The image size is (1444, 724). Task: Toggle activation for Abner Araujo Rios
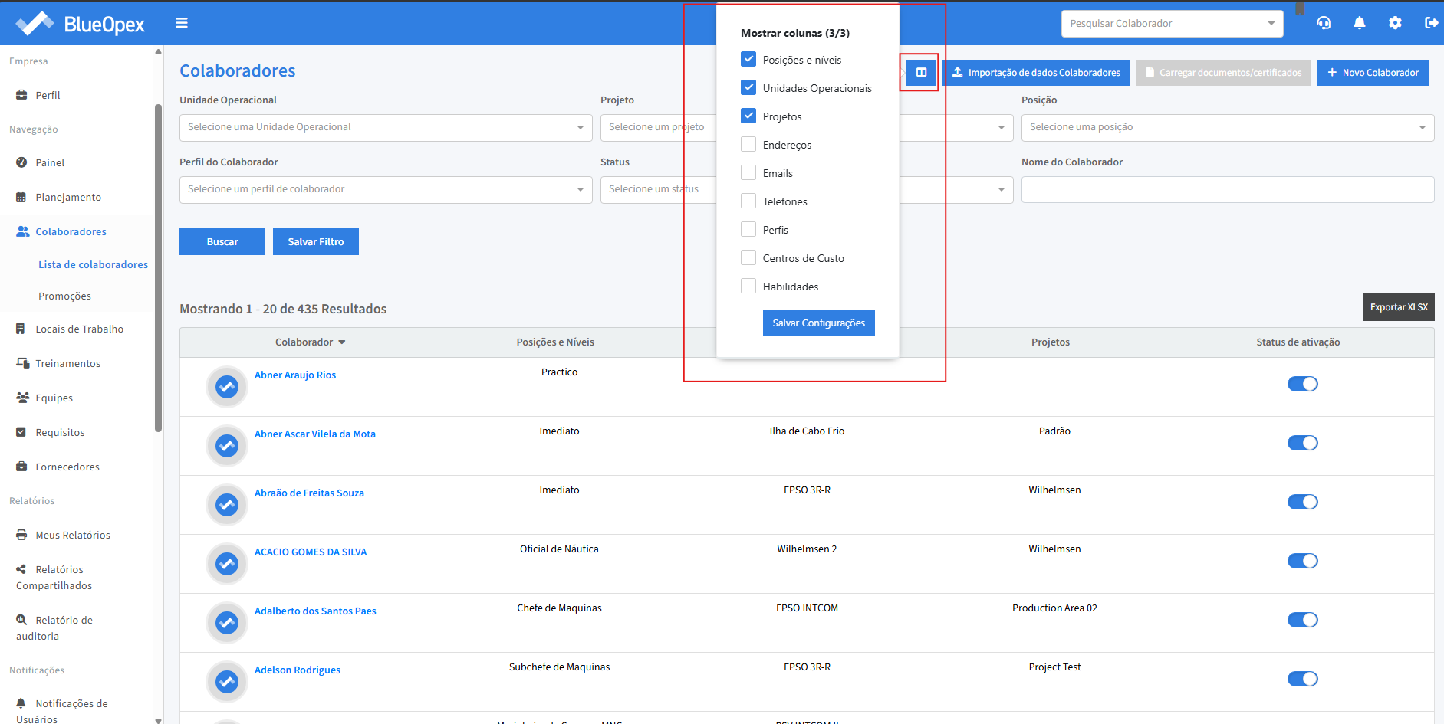point(1302,384)
